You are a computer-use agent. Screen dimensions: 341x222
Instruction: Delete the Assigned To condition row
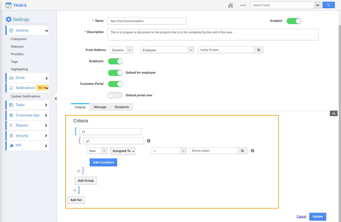[x=252, y=151]
